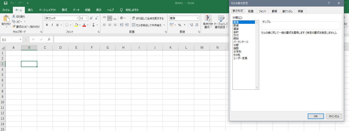Click the accounting currency format icon
The height and width of the screenshot is (131, 349).
pyautogui.click(x=172, y=25)
